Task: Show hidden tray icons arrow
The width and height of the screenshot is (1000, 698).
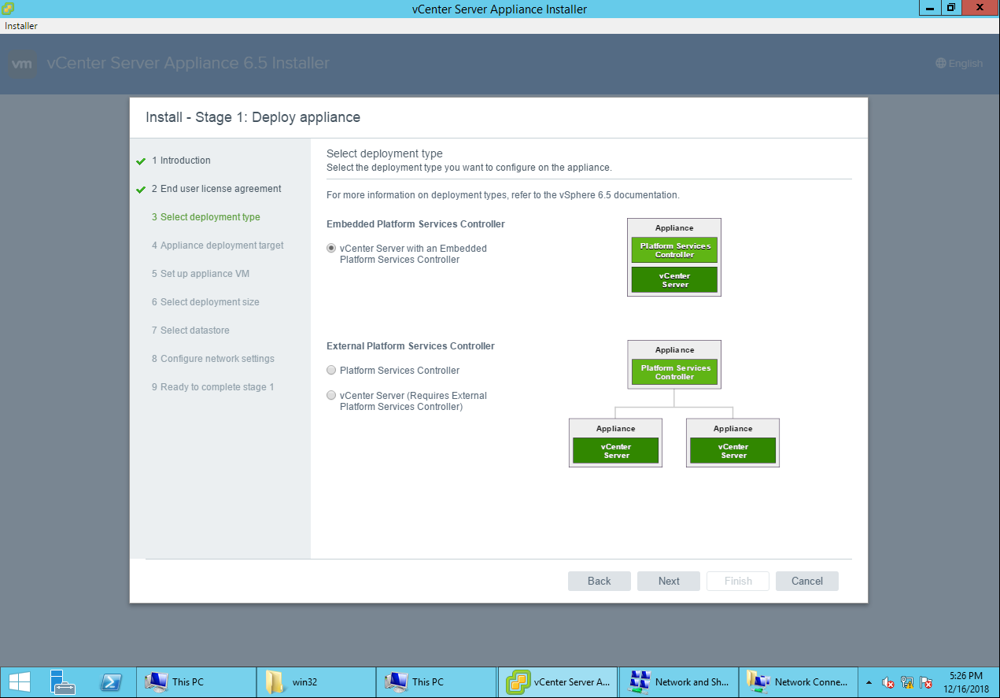Action: 869,682
